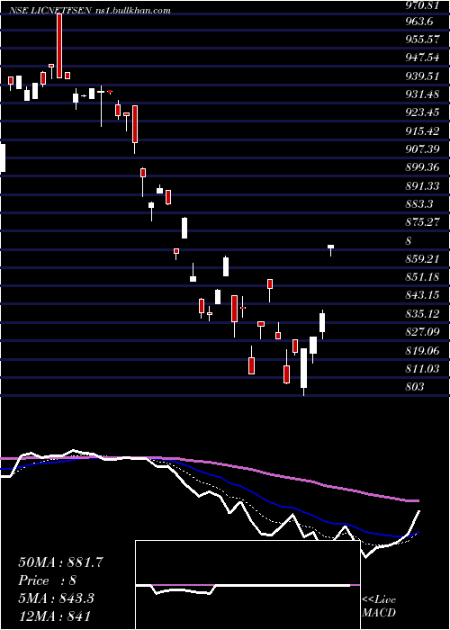Click the 843.15 price level label
This screenshot has width=450, height=630.
(423, 296)
